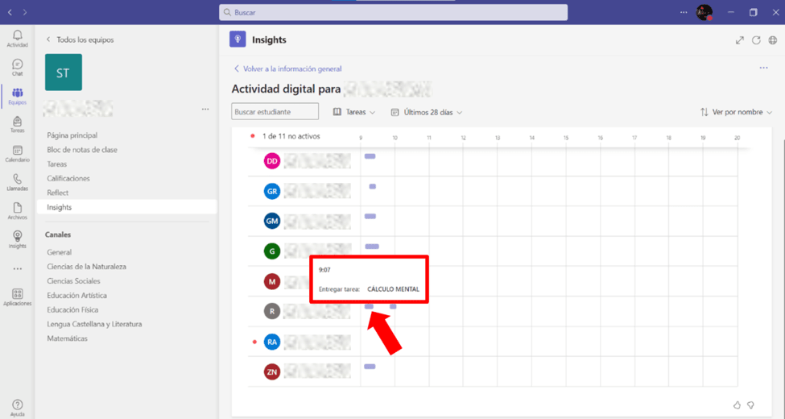The image size is (785, 419).
Task: Open the Insights app in the left rail
Action: [x=17, y=239]
